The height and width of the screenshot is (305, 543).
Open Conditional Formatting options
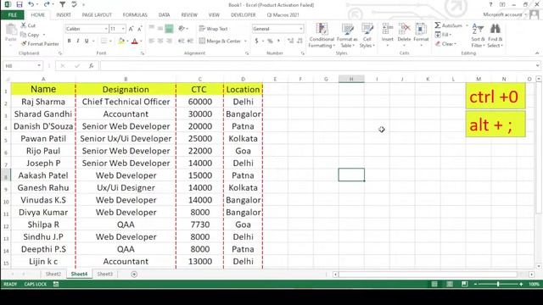322,36
